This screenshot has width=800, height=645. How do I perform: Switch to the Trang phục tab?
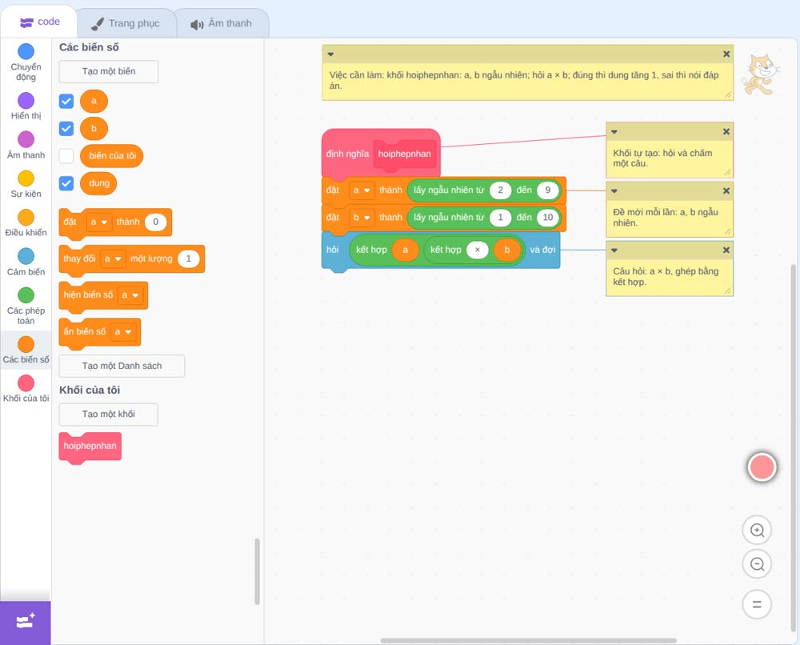tap(126, 23)
